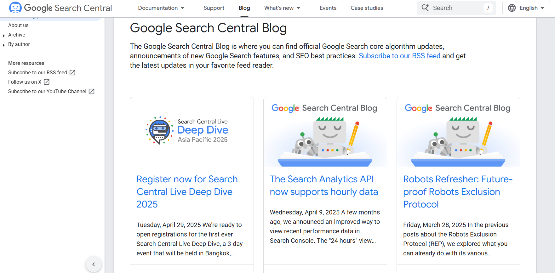Collapse the sidebar with the chevron button

click(x=94, y=264)
